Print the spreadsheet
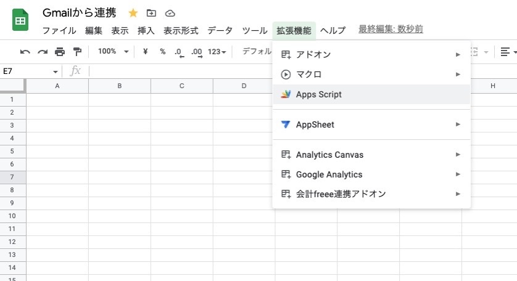The height and width of the screenshot is (281, 517). point(60,52)
